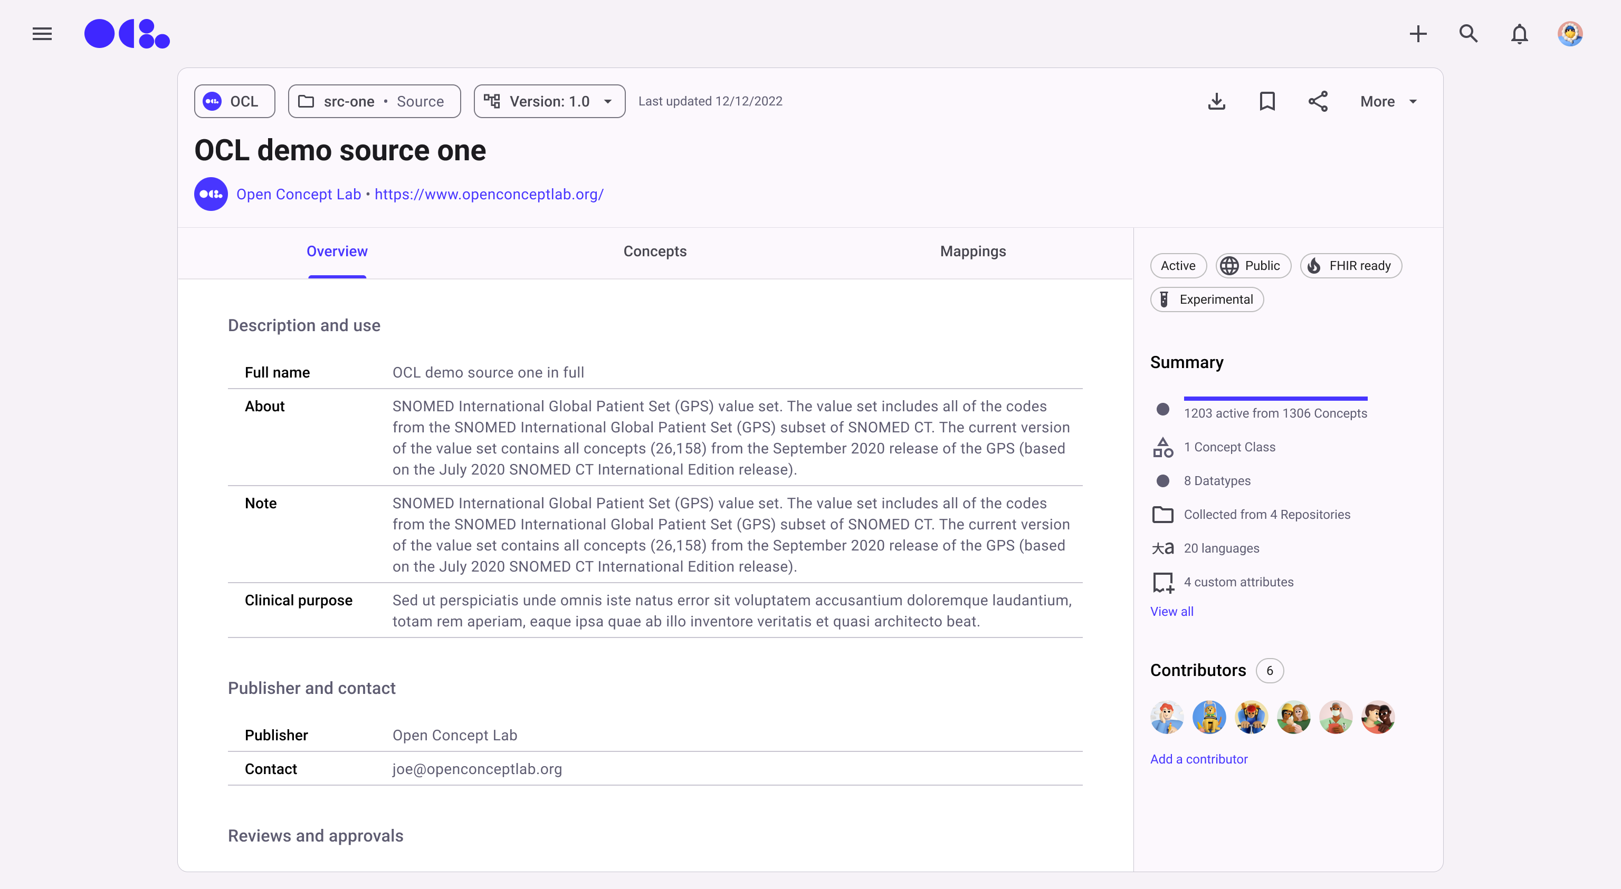Click the FHIR ready chip
Image resolution: width=1621 pixels, height=889 pixels.
pos(1350,266)
